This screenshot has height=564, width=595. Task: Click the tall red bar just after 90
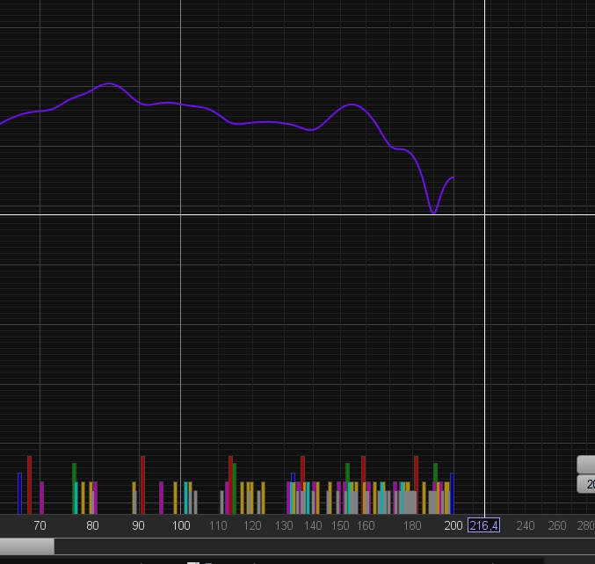tap(142, 485)
